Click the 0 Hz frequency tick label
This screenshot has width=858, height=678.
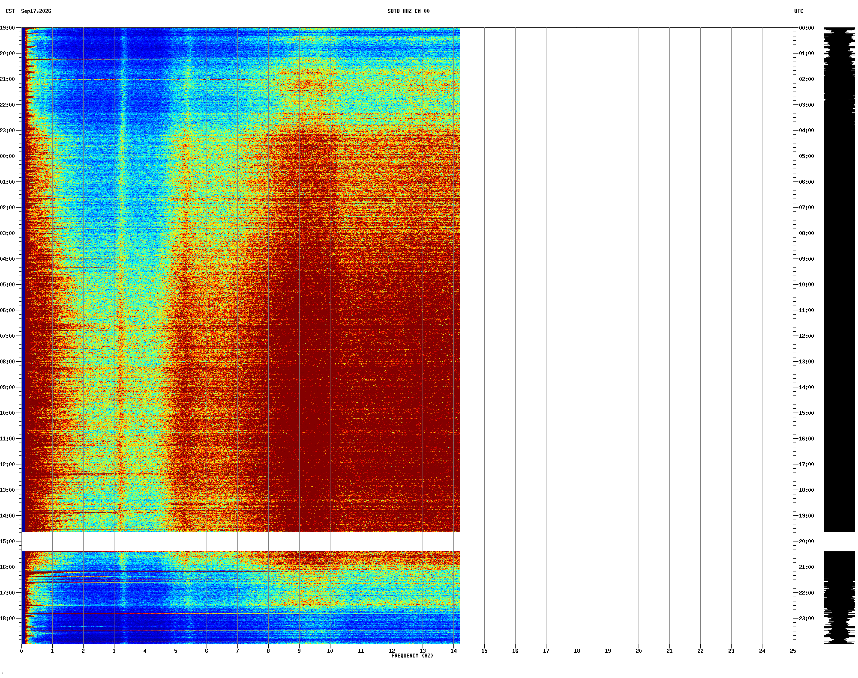[x=21, y=651]
